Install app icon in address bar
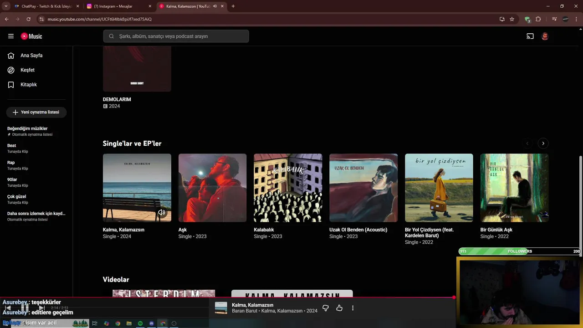Screen dimensions: 583x328 (502, 19)
